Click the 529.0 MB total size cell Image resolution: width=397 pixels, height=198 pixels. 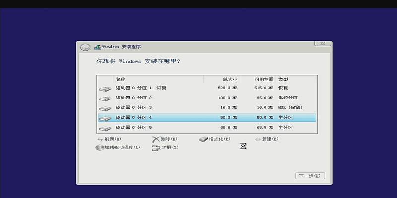pyautogui.click(x=228, y=88)
